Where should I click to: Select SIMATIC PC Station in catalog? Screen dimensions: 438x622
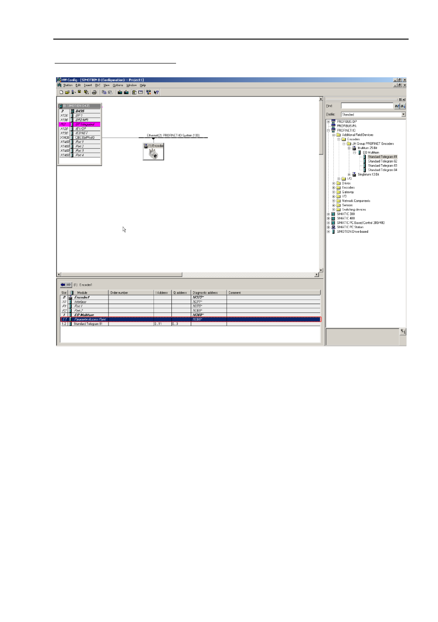tap(350, 227)
